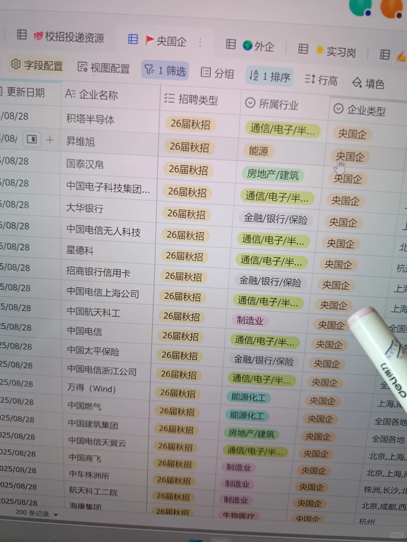Open the 1 筛选 filter panel

[x=165, y=70]
